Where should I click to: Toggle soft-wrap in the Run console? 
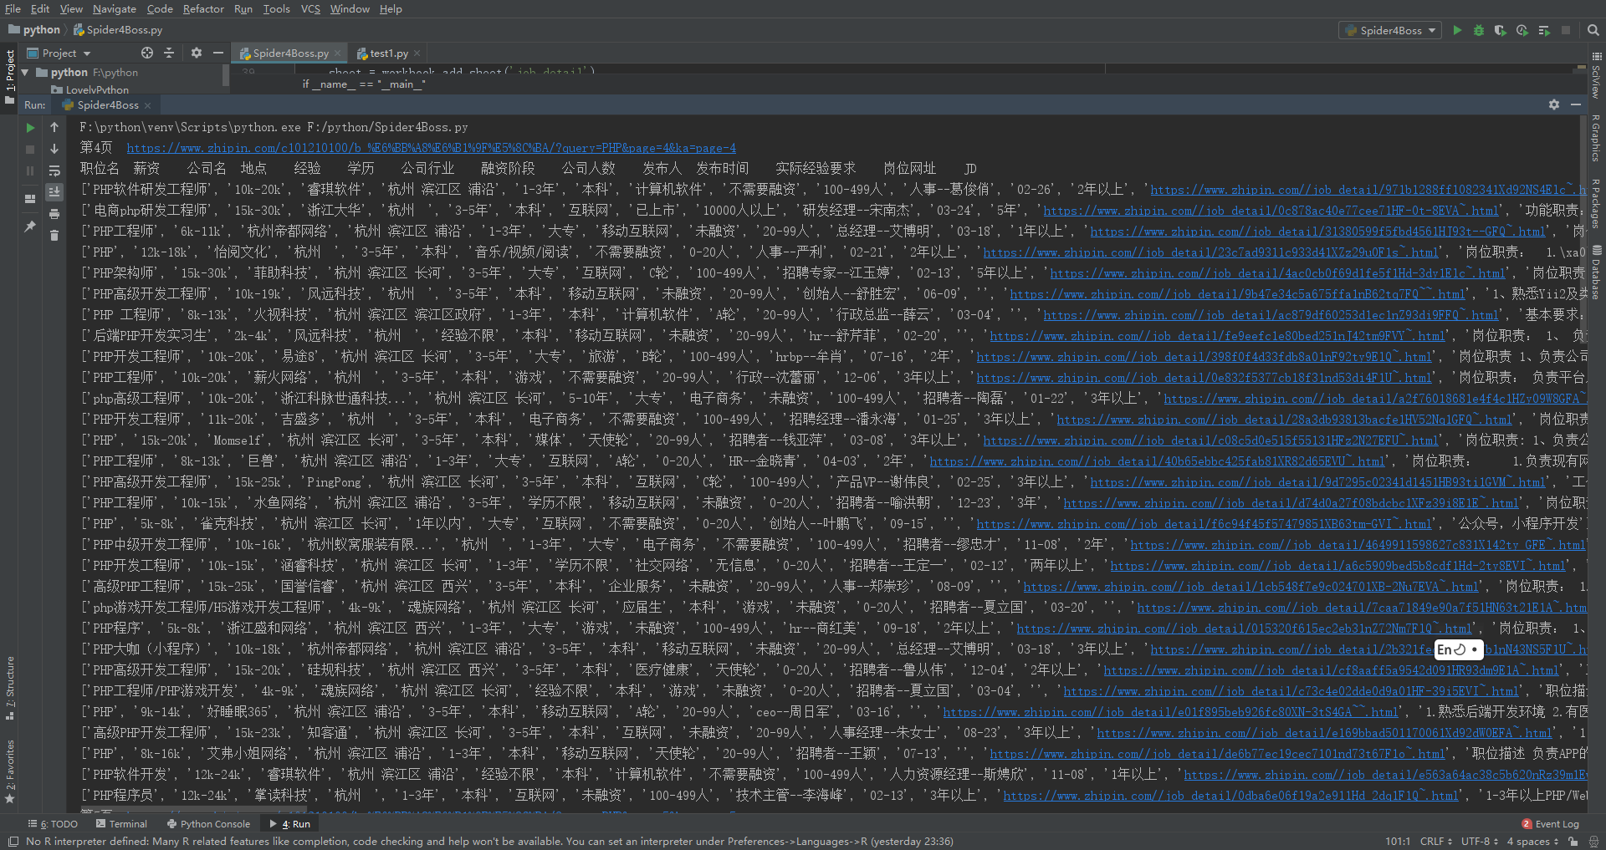54,171
